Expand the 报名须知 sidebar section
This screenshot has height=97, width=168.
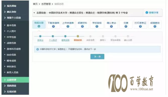click(15, 6)
